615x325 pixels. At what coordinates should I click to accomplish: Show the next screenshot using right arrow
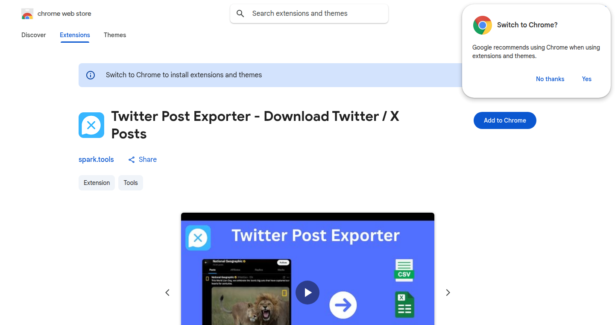[x=448, y=293]
